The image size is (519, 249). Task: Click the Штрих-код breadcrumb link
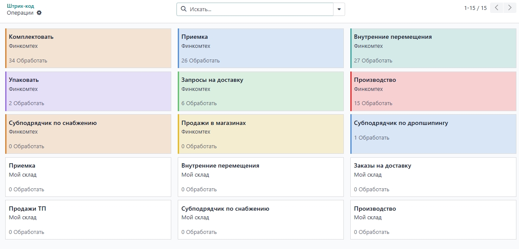pos(20,6)
